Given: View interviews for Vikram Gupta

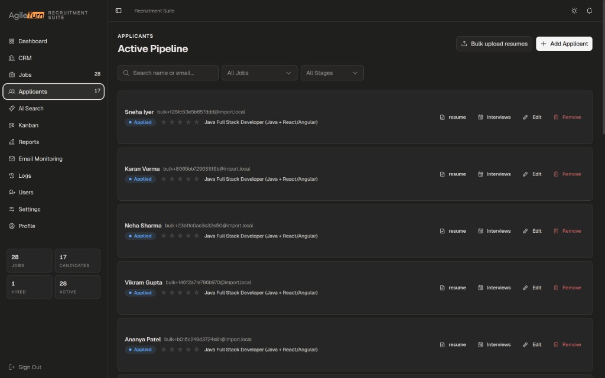Looking at the screenshot, I should point(495,288).
